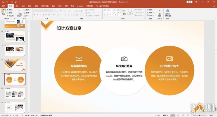Increase the list indent level
The height and width of the screenshot is (117, 217).
[x=78, y=11]
